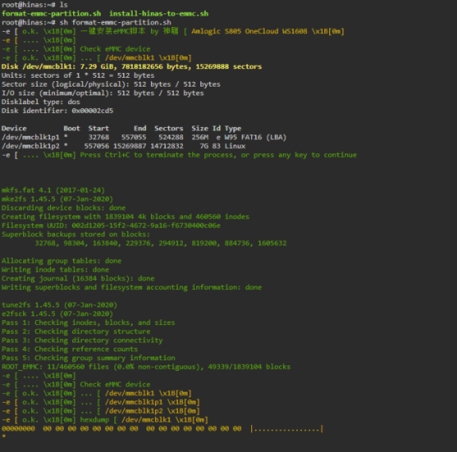The height and width of the screenshot is (452, 457).
Task: Click the hexdump 00000000 zero-bytes row
Action: (x=162, y=429)
